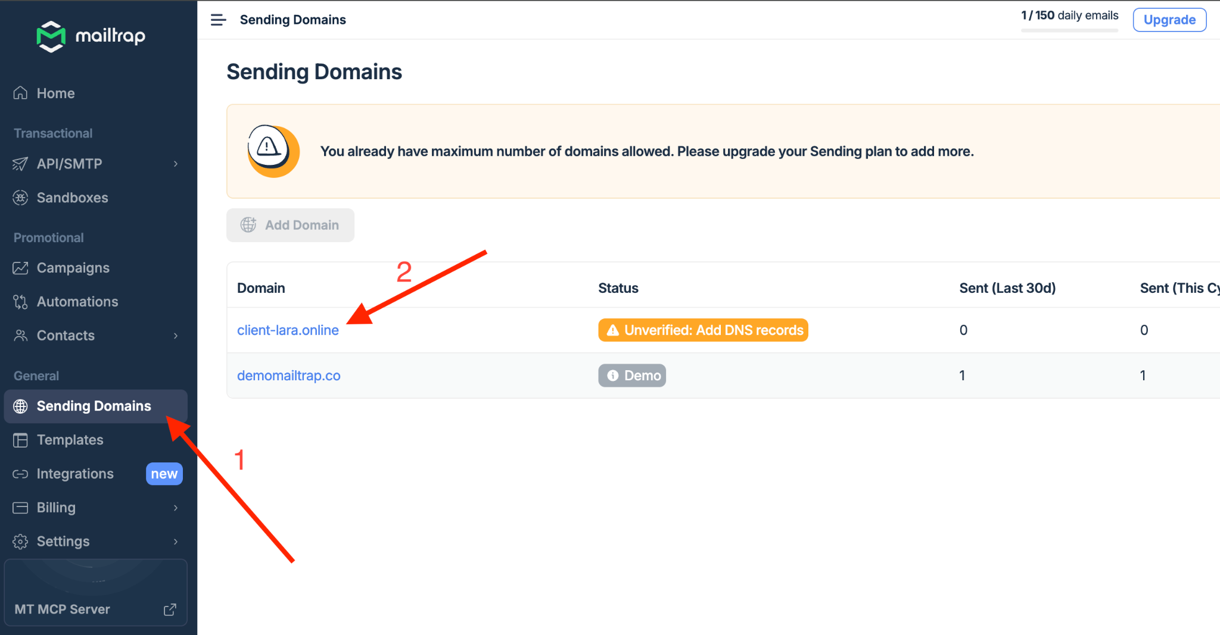Open the client-lara.online domain
The image size is (1220, 635).
(288, 330)
